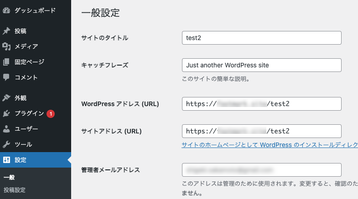Click the red plugin update badge
358x199 pixels.
point(51,113)
